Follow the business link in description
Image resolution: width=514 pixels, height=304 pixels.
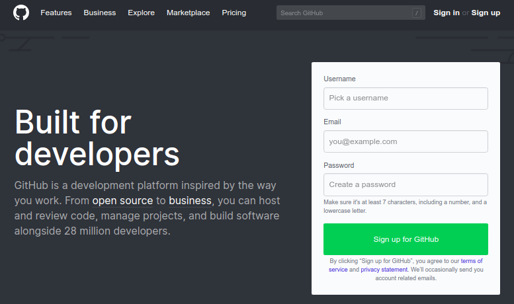[x=190, y=200]
